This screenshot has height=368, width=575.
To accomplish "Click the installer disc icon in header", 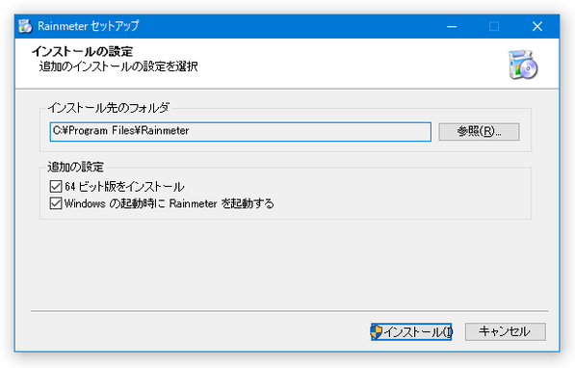I will click(x=523, y=65).
